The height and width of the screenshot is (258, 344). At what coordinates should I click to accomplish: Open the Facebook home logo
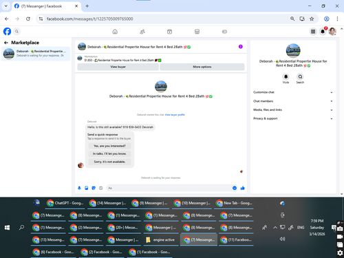(x=7, y=32)
